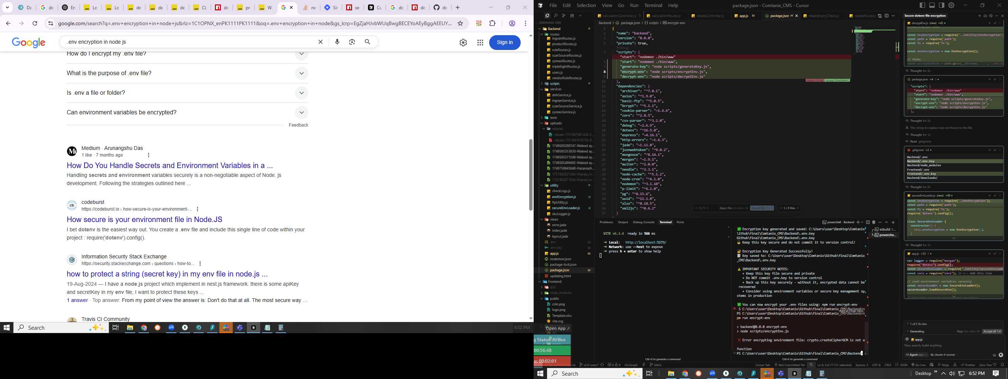Close the Cursor chat panel

1002,16
